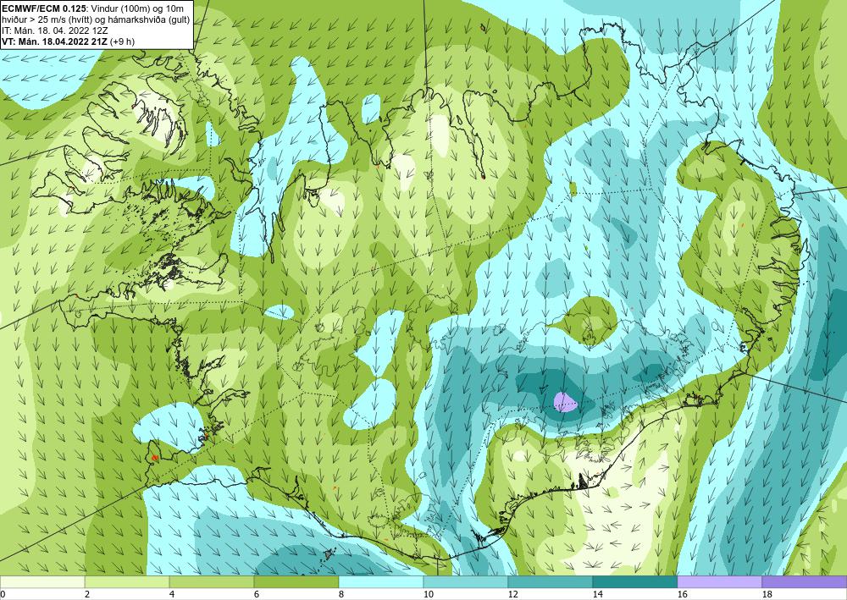This screenshot has width=847, height=600.
Task: Pick the 10–12 m/s light teal legend swatch
Action: pos(466,581)
